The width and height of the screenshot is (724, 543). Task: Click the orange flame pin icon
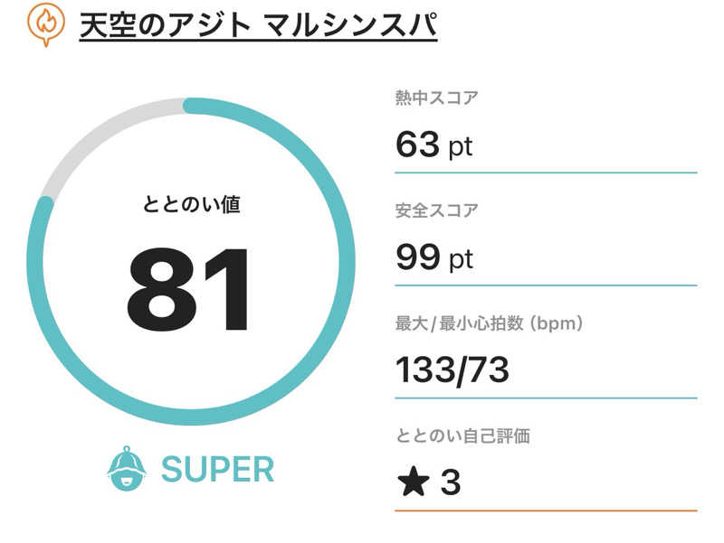coord(44,24)
